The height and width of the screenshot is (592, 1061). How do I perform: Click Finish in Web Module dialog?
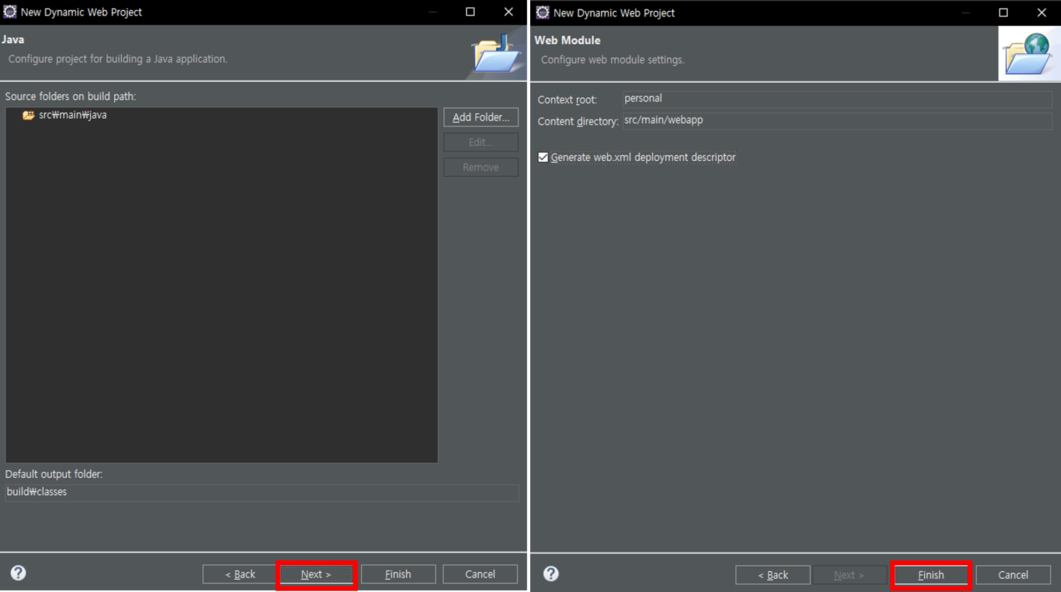point(931,575)
